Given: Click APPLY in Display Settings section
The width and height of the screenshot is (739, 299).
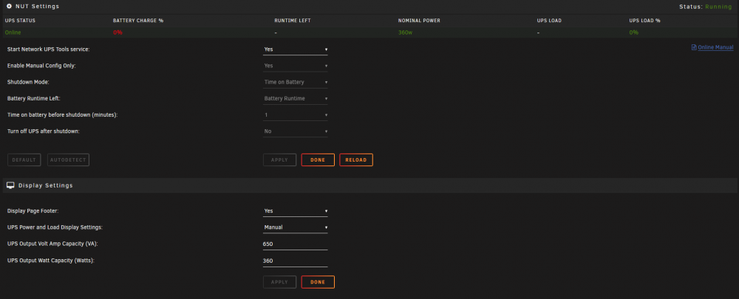Looking at the screenshot, I should click(x=279, y=282).
